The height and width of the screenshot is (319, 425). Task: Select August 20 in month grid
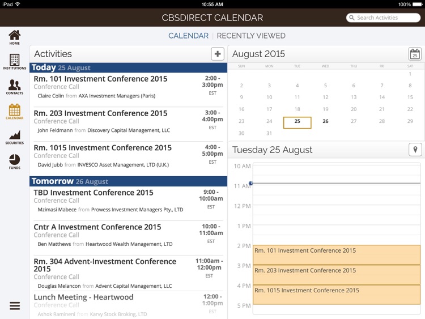point(354,109)
